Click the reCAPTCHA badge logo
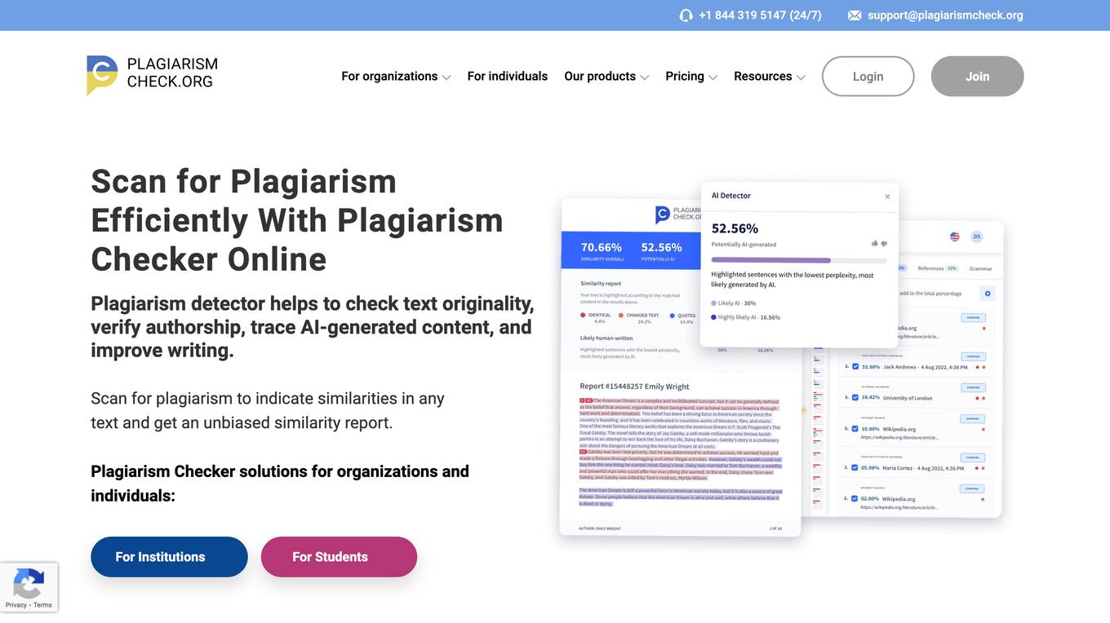The width and height of the screenshot is (1110, 623). (29, 584)
